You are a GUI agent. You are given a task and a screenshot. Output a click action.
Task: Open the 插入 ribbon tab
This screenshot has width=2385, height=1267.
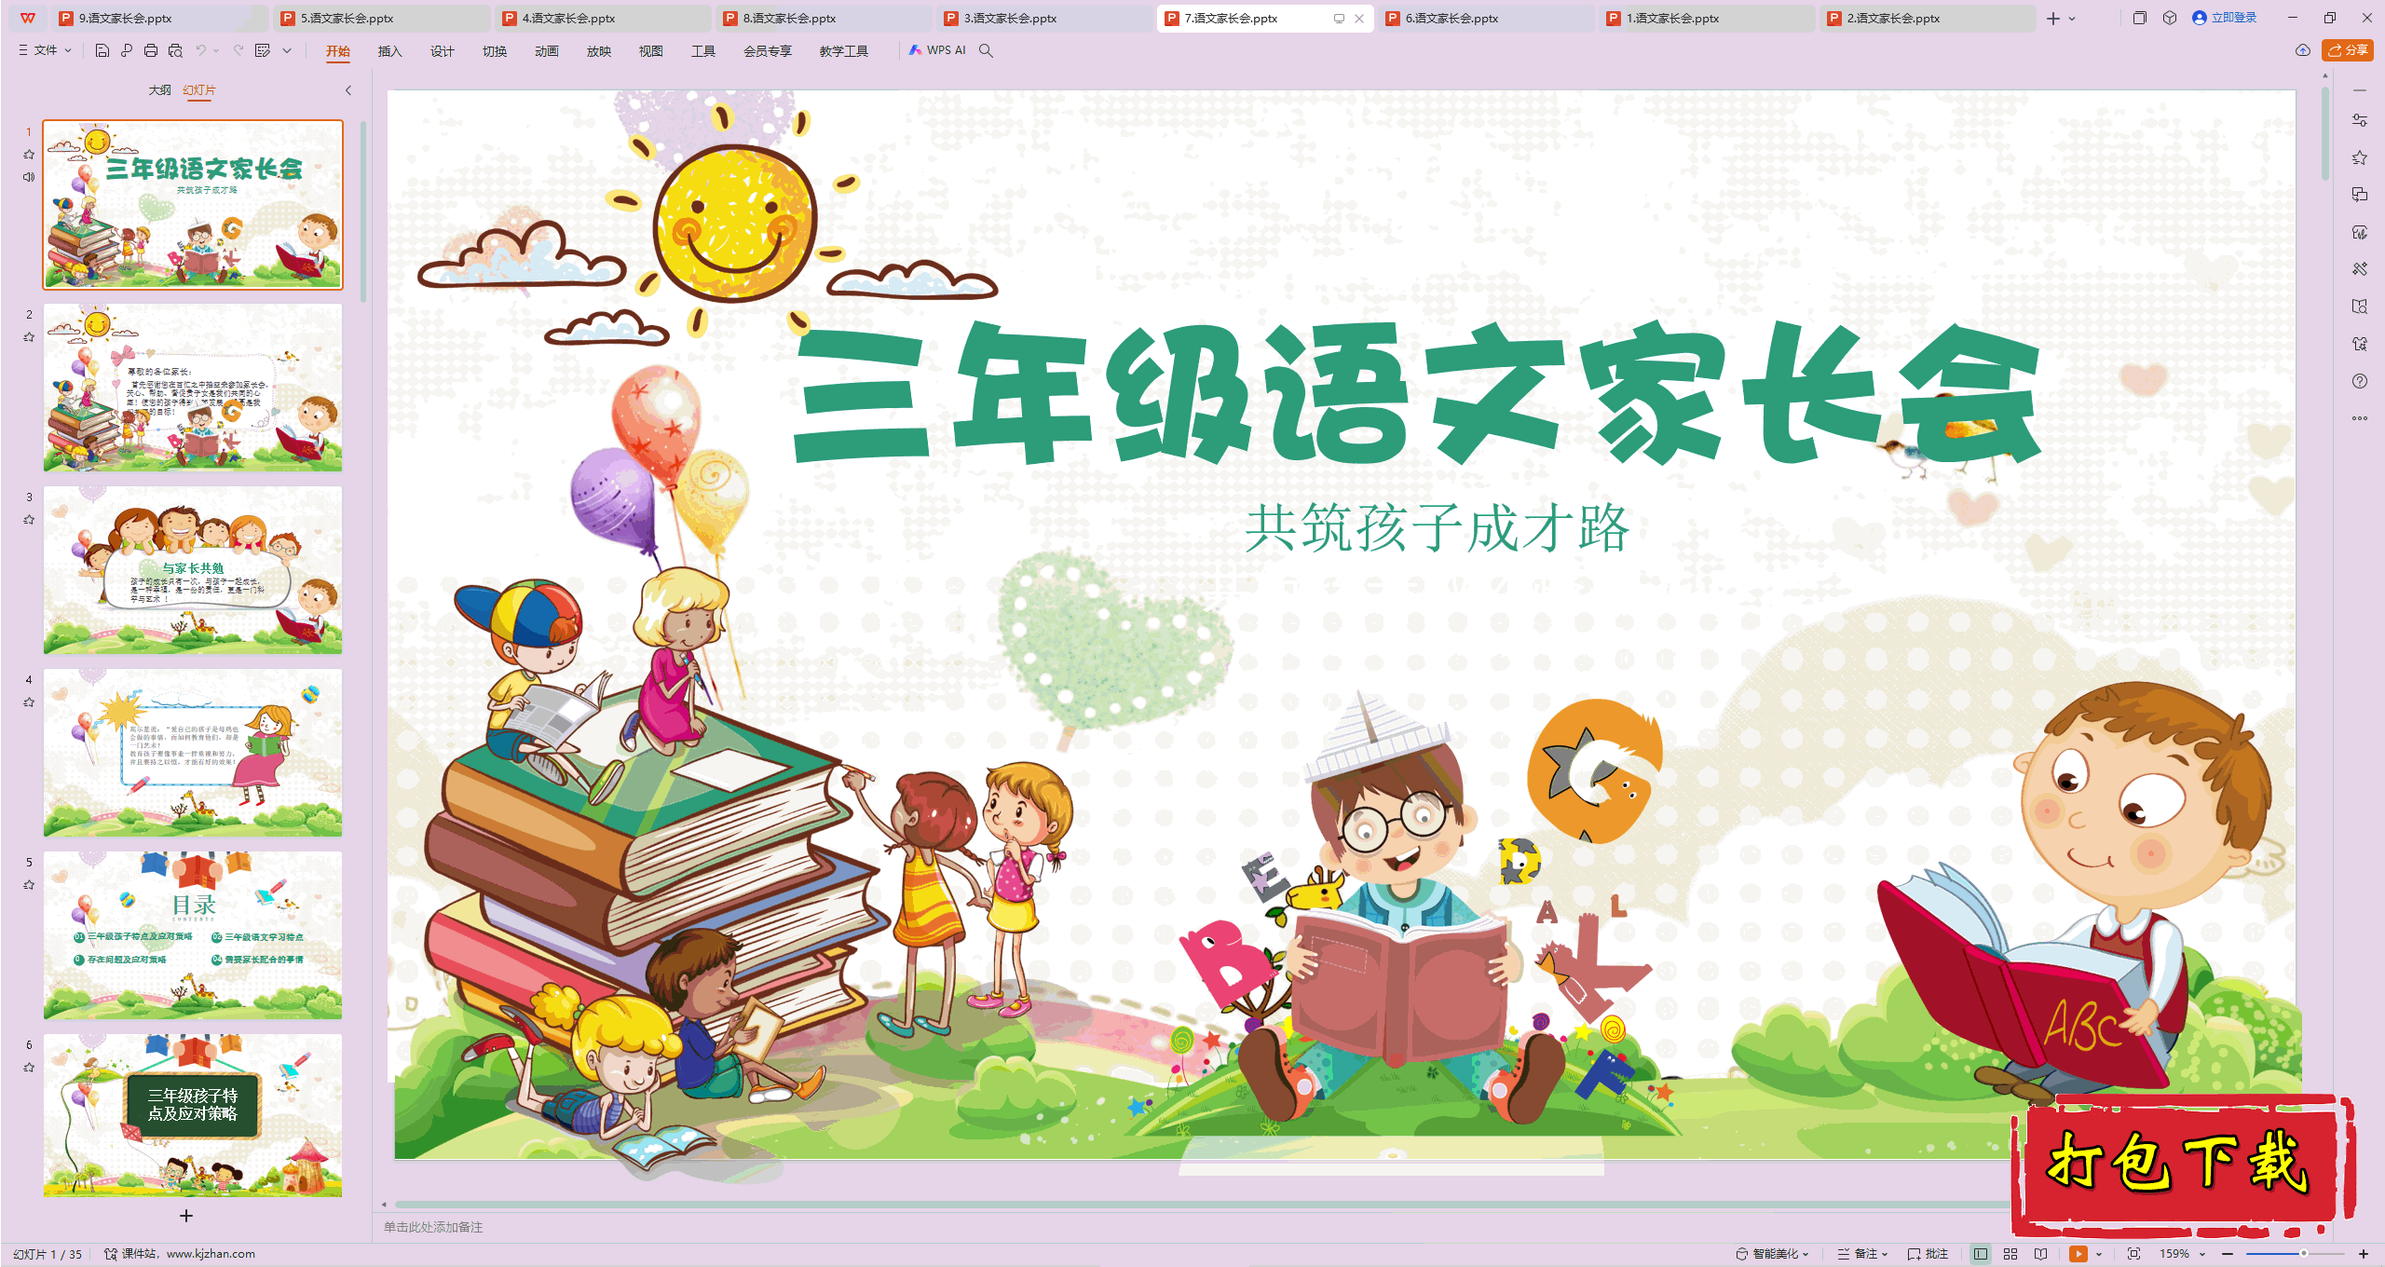389,51
